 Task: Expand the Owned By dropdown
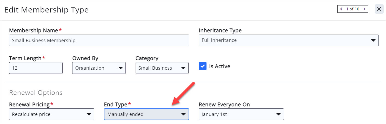99,68
